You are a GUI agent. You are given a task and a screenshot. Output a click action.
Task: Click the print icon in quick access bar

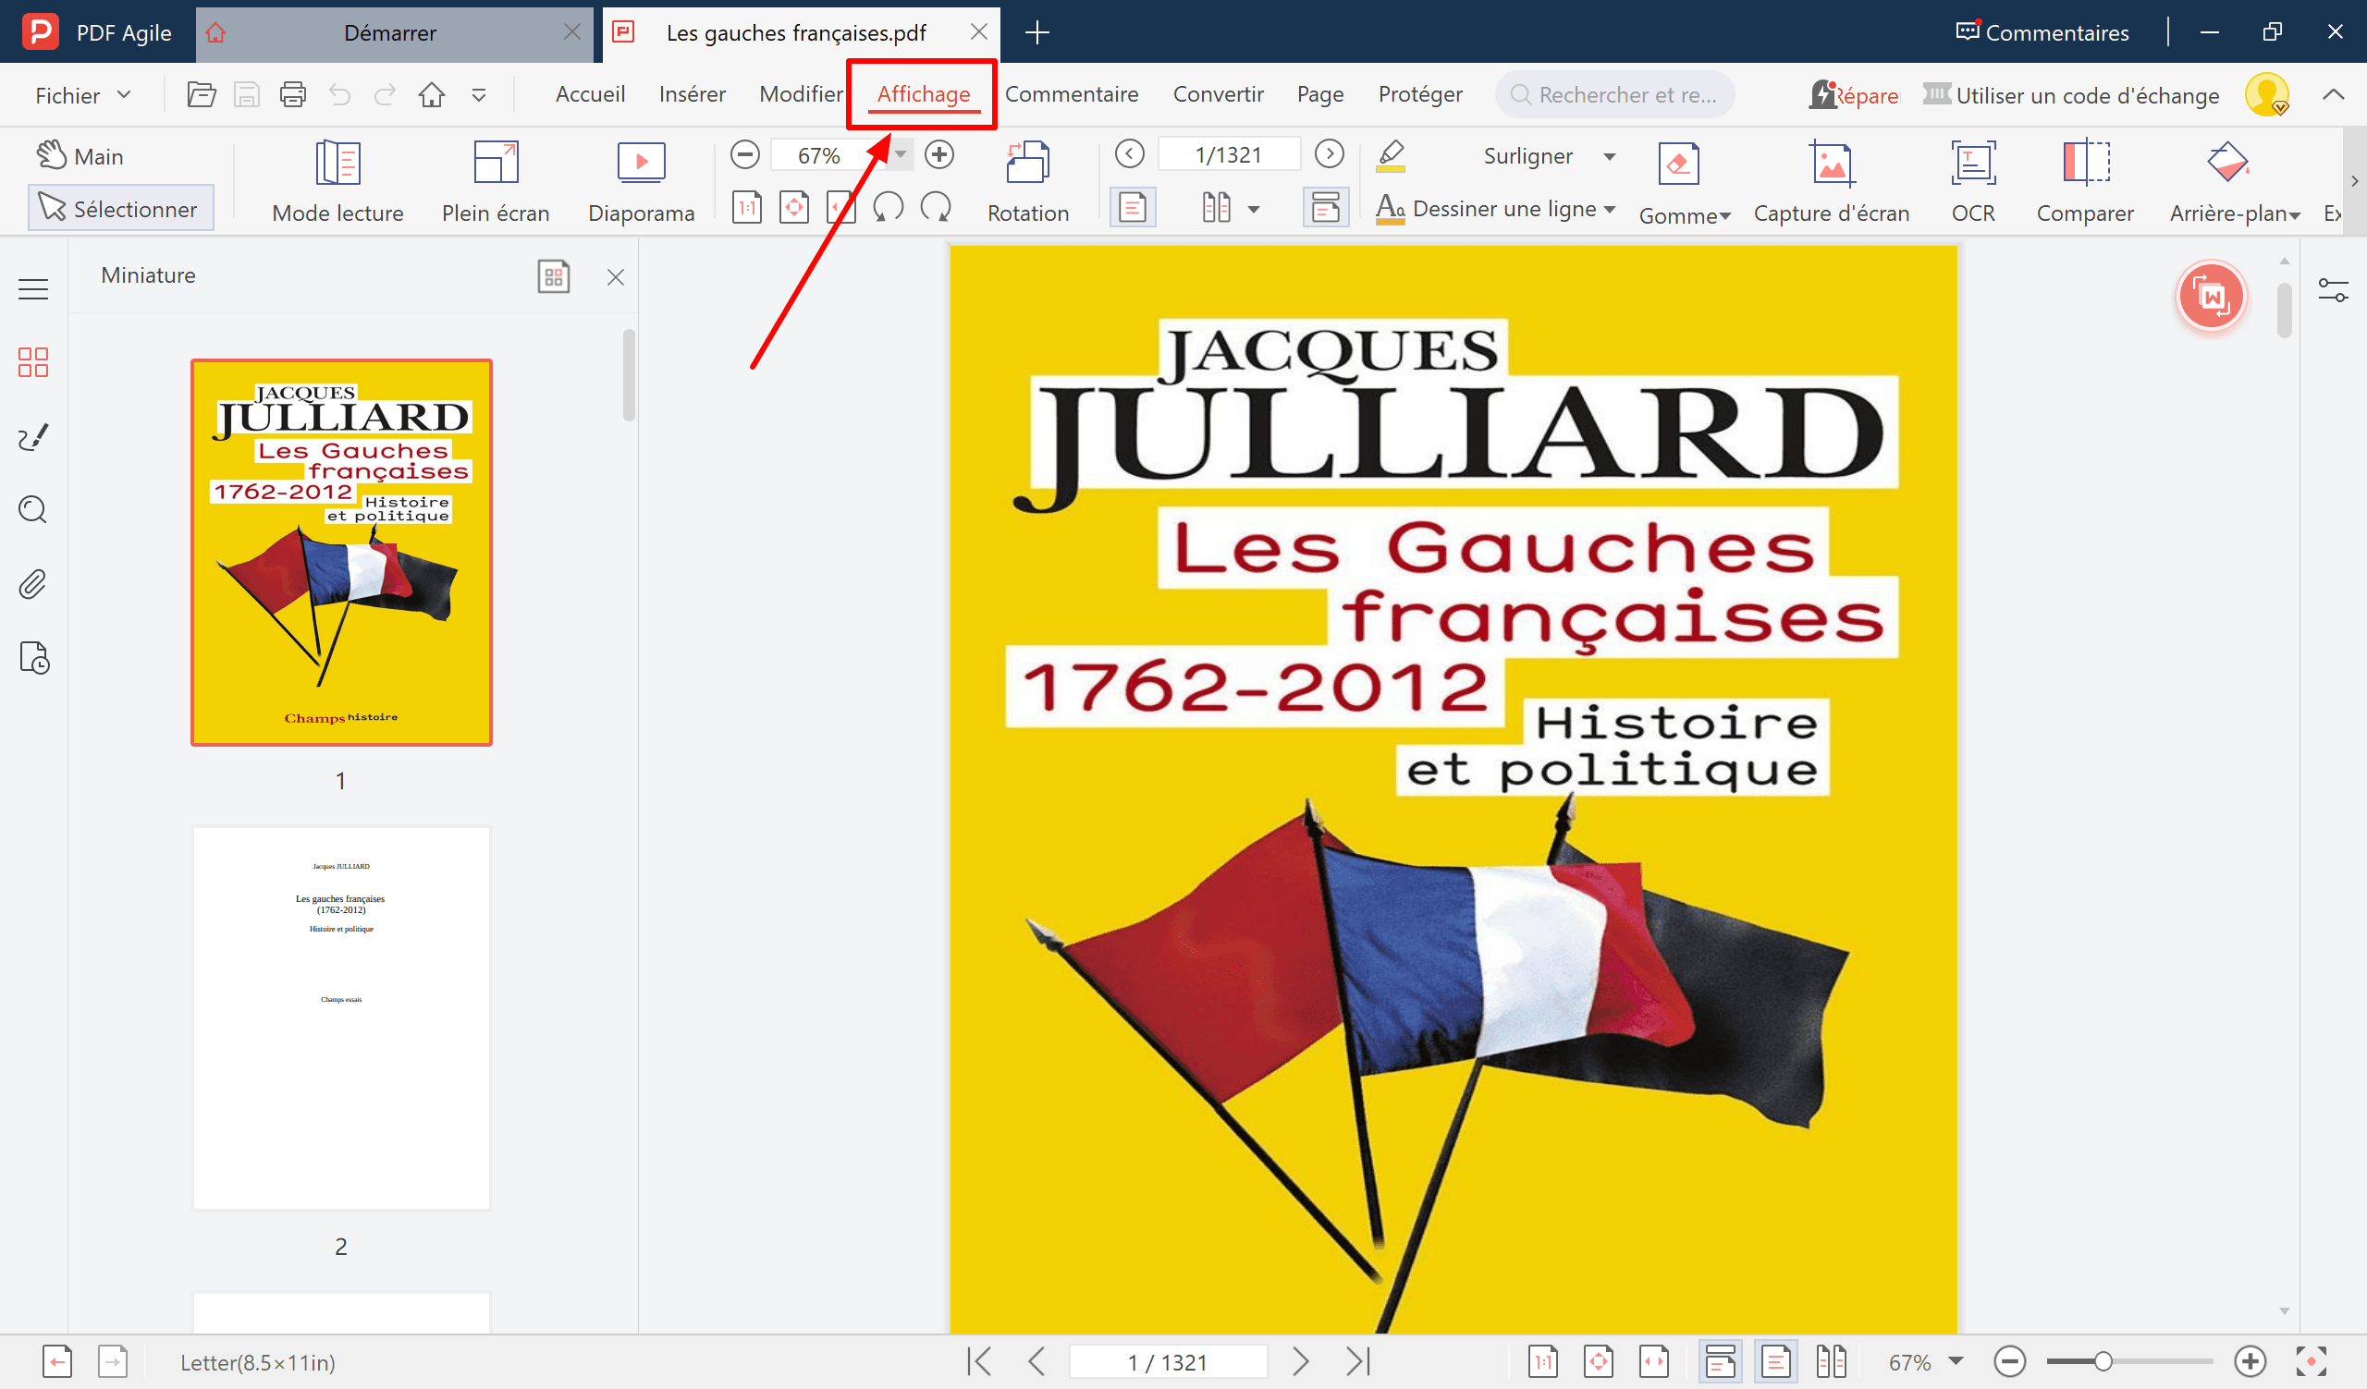pos(293,95)
